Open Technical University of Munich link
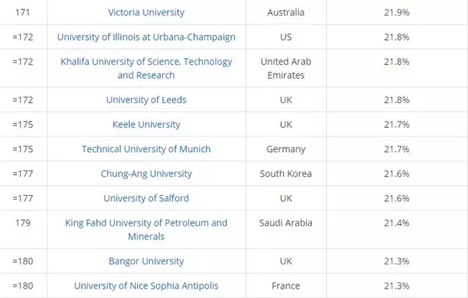Screen dimensions: 468x298 [x=146, y=149]
